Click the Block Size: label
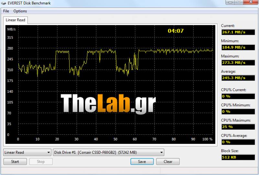259x175 pixels. (230, 151)
